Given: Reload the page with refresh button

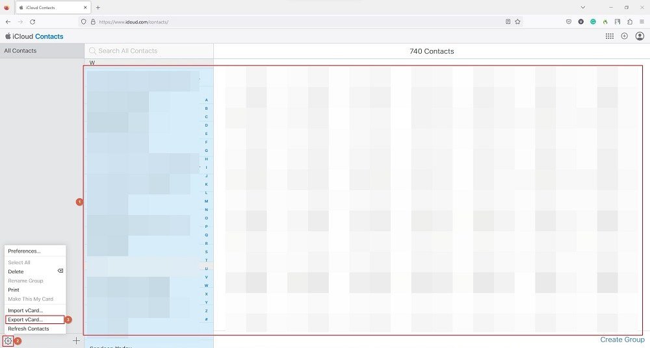Looking at the screenshot, I should click(32, 21).
